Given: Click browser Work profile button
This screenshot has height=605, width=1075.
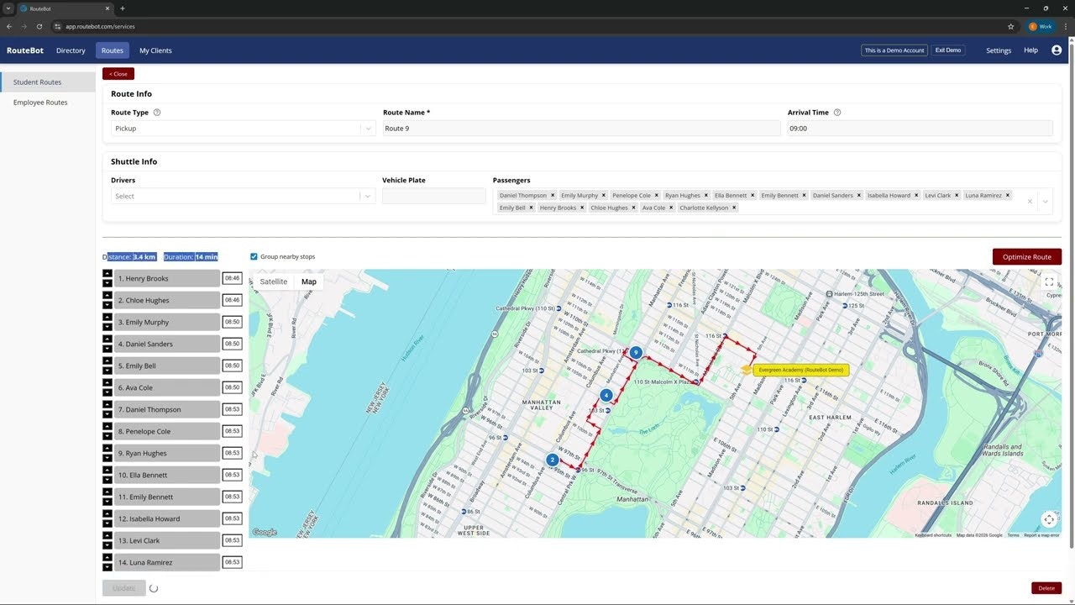Looking at the screenshot, I should pos(1041,26).
